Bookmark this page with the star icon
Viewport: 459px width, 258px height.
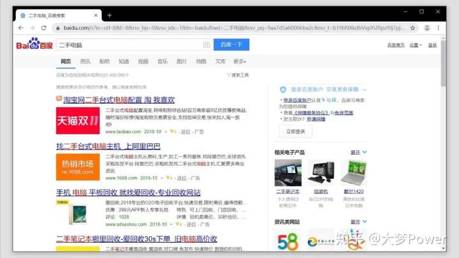coord(412,28)
